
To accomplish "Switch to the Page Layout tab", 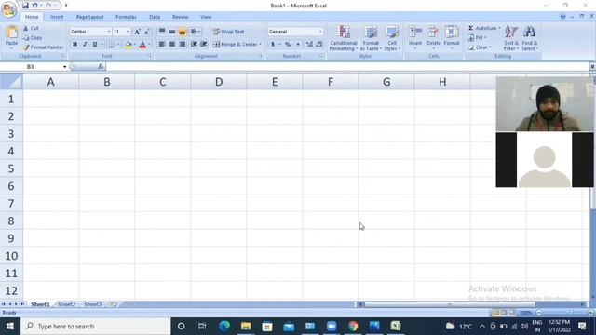I will [89, 17].
